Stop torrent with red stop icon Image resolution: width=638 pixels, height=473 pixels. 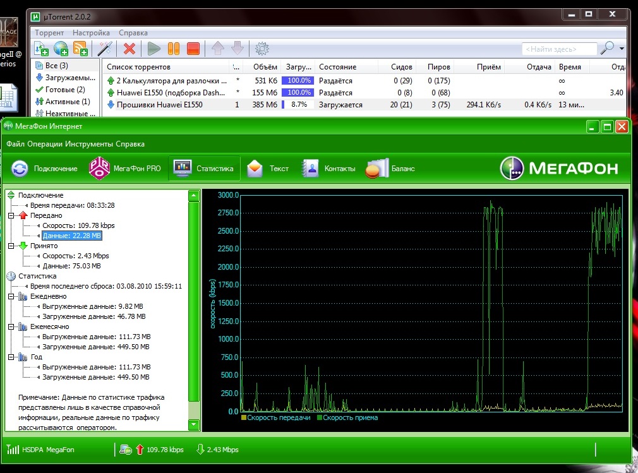[193, 49]
